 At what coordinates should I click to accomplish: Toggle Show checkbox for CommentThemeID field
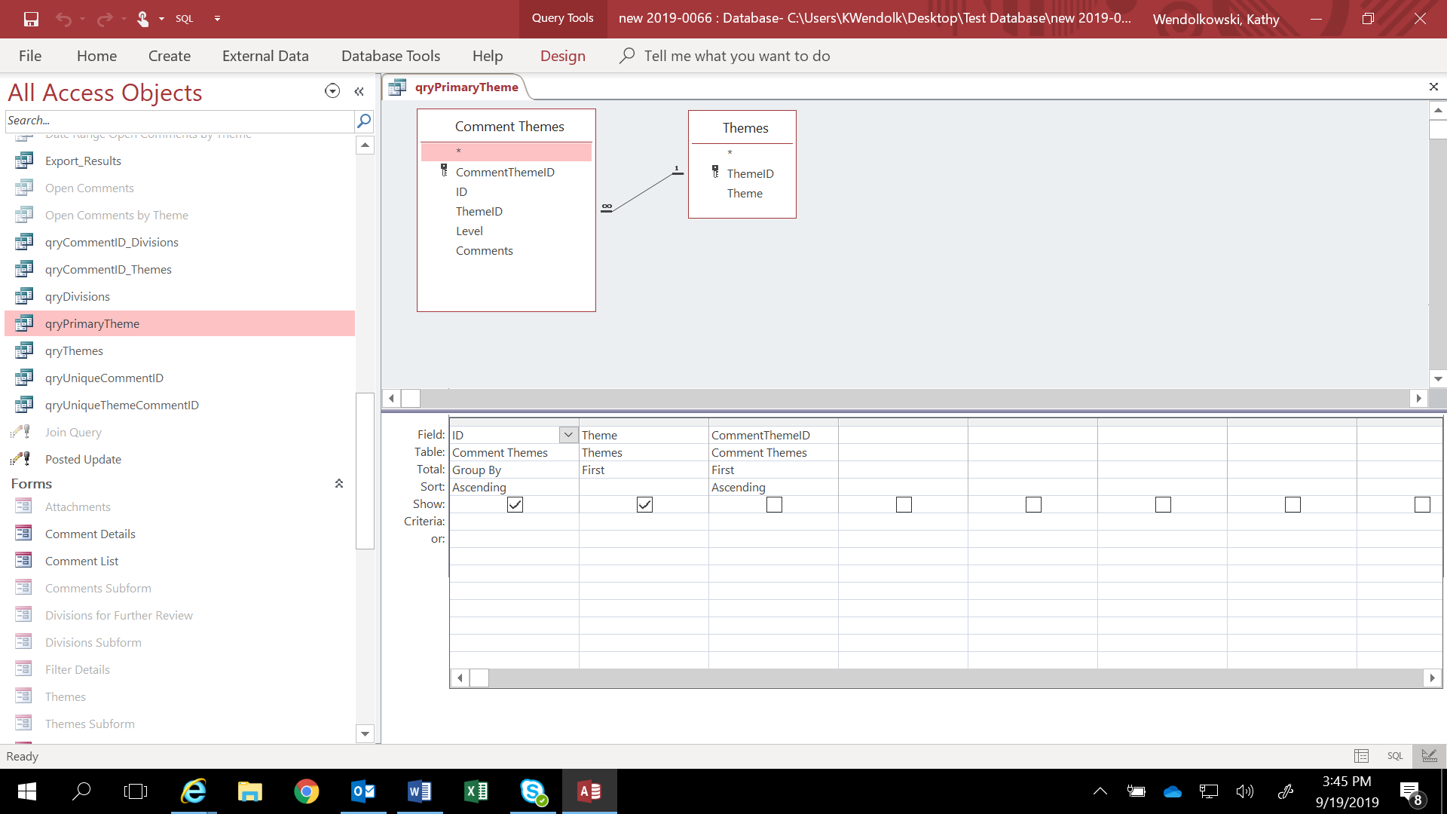(x=774, y=503)
